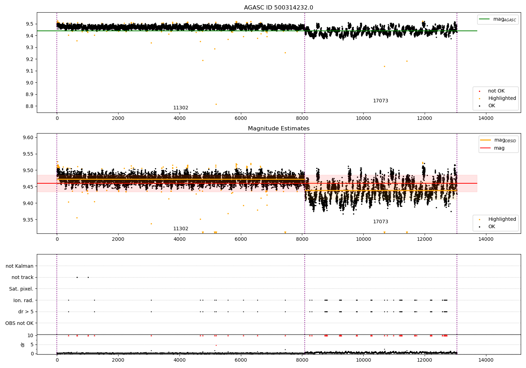This screenshot has width=526, height=368.
Task: Select the red "mag" legend entry
Action: tap(492, 148)
